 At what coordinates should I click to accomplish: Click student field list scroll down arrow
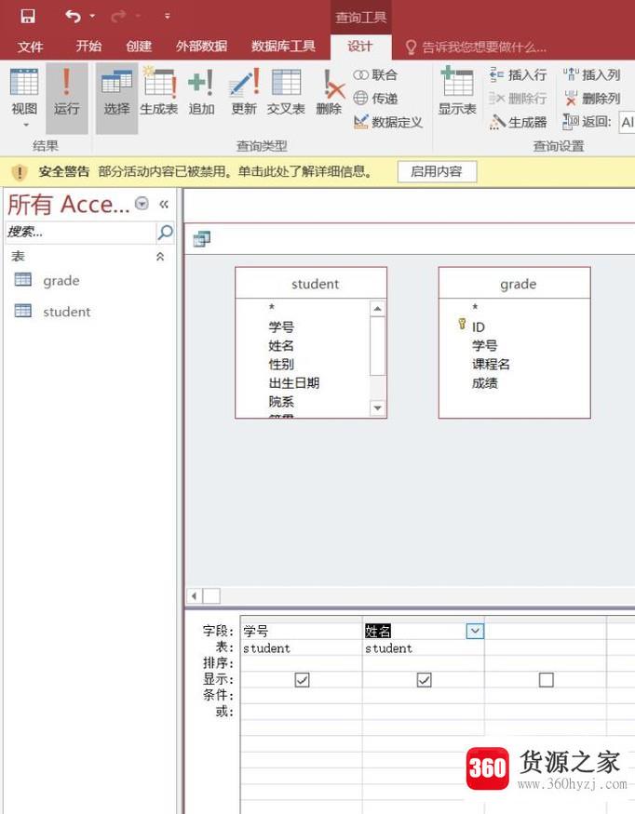(x=377, y=408)
